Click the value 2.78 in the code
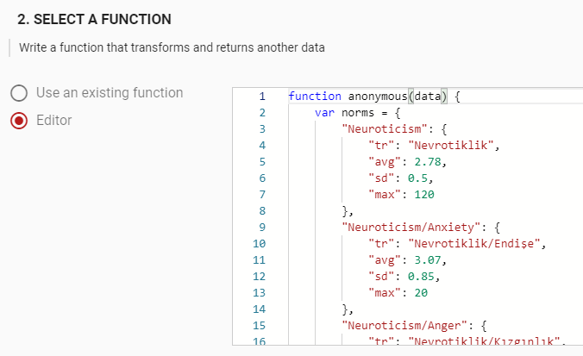Image resolution: width=583 pixels, height=356 pixels. pyautogui.click(x=428, y=162)
